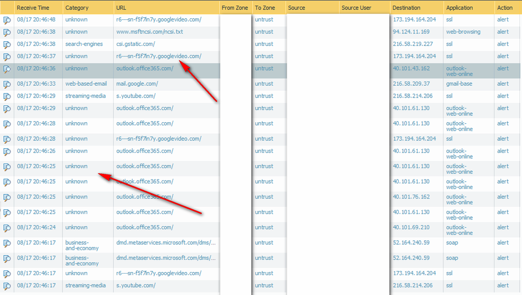Select receive time 08/17 20:46:26

36,151
